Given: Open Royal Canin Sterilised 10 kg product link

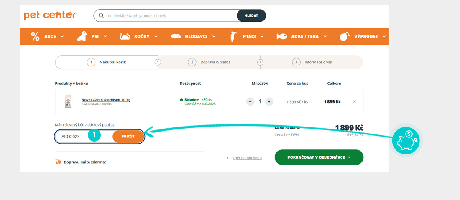Looking at the screenshot, I should click(106, 100).
